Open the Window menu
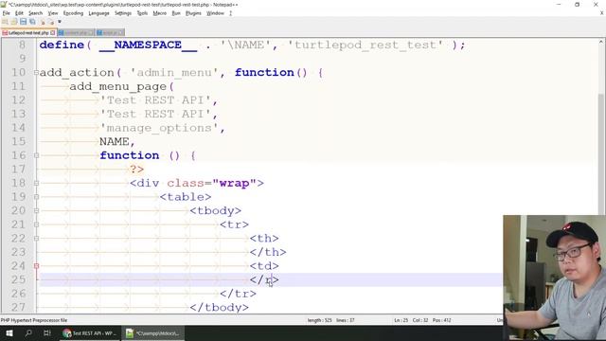606x341 pixels. click(215, 13)
